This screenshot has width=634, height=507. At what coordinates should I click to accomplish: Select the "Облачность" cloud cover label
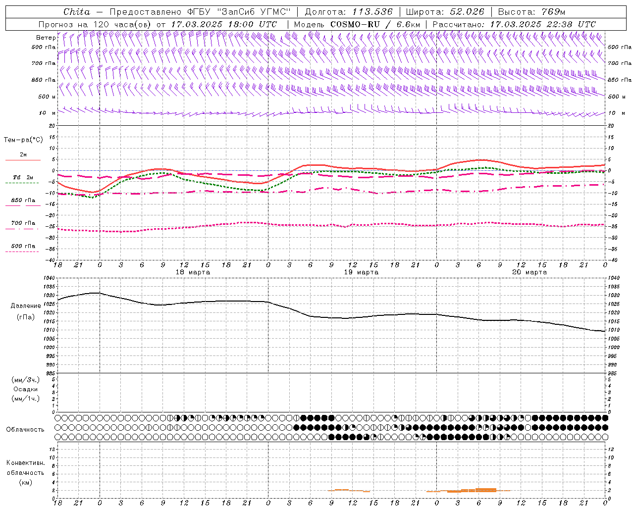coord(25,430)
